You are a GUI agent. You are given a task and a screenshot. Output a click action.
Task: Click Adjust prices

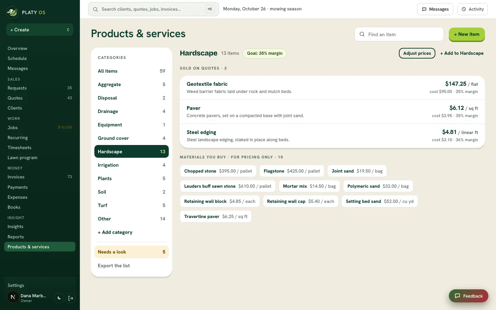point(417,53)
